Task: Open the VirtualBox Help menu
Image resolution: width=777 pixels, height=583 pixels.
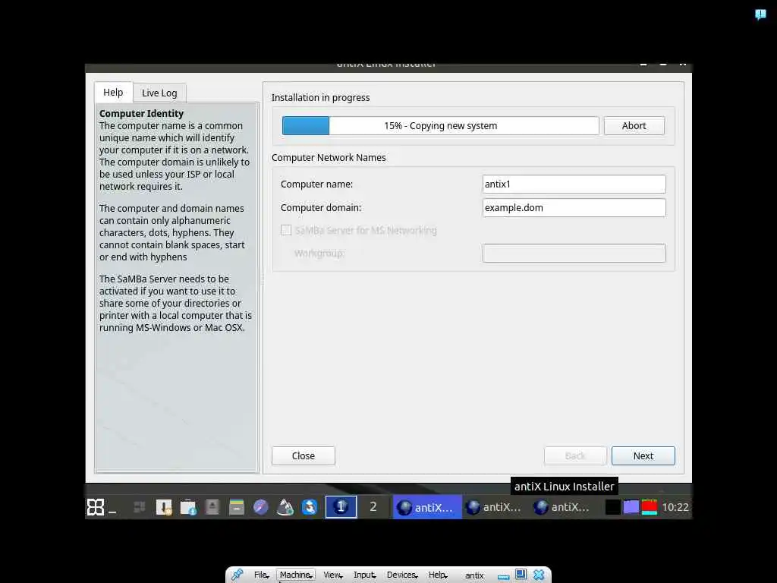Action: [438, 575]
